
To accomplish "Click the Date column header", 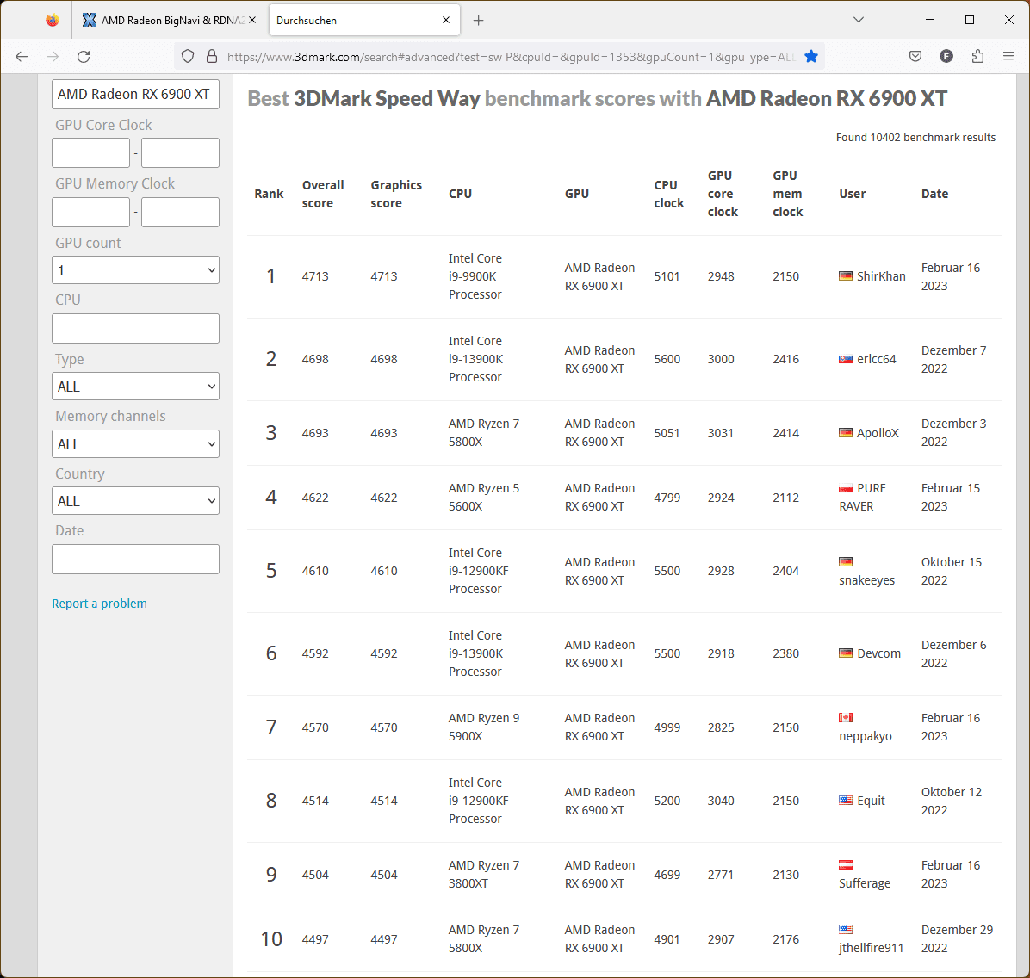I will coord(934,194).
